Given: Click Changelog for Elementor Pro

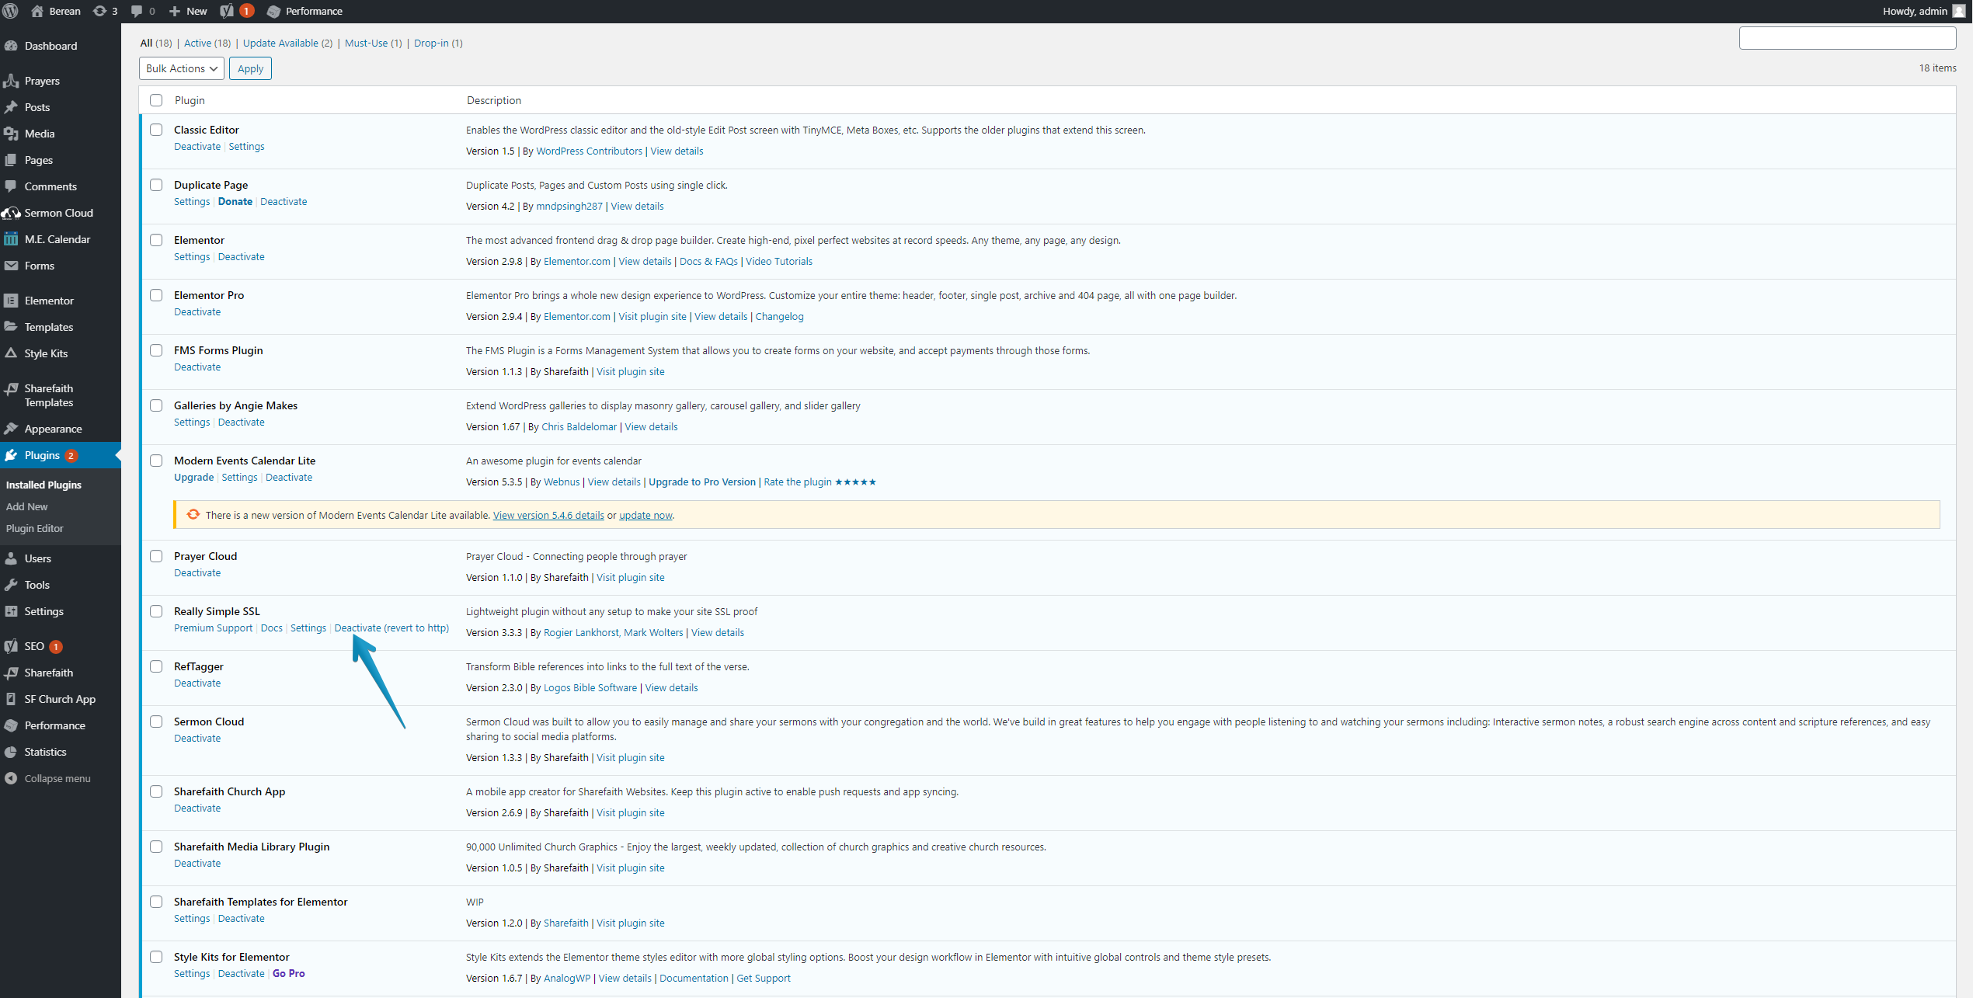Looking at the screenshot, I should click(x=779, y=317).
